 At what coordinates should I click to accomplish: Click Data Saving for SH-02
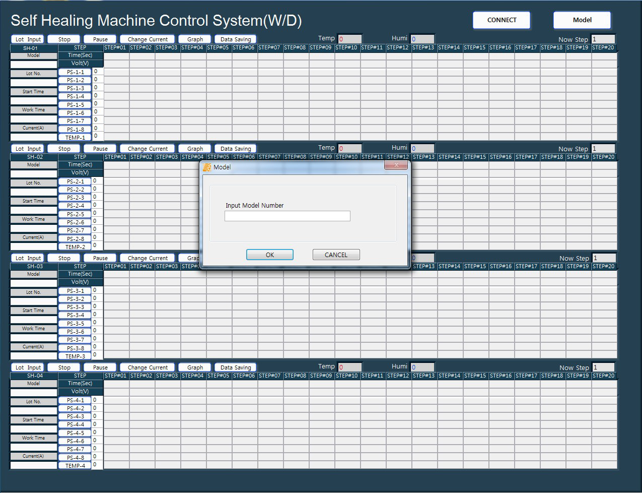click(235, 149)
